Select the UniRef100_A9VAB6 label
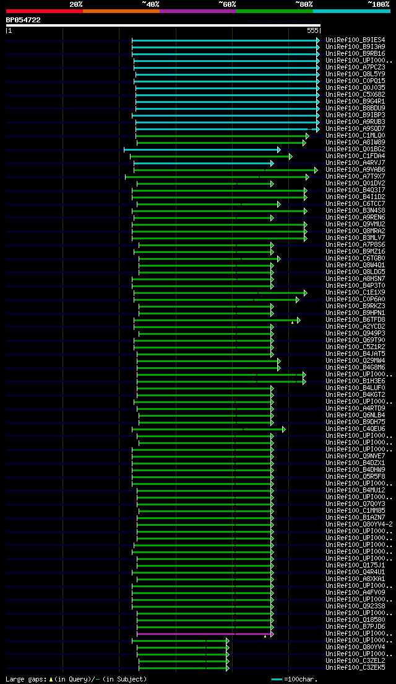Viewport: 396px width, 684px height. [x=355, y=169]
